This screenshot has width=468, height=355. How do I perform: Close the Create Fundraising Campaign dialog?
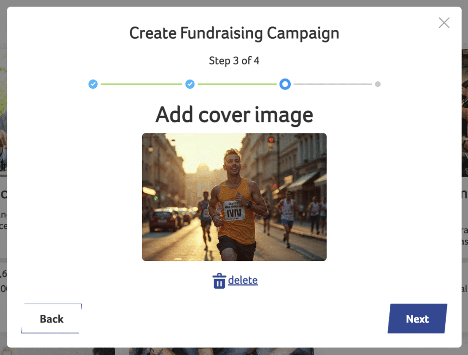(444, 23)
